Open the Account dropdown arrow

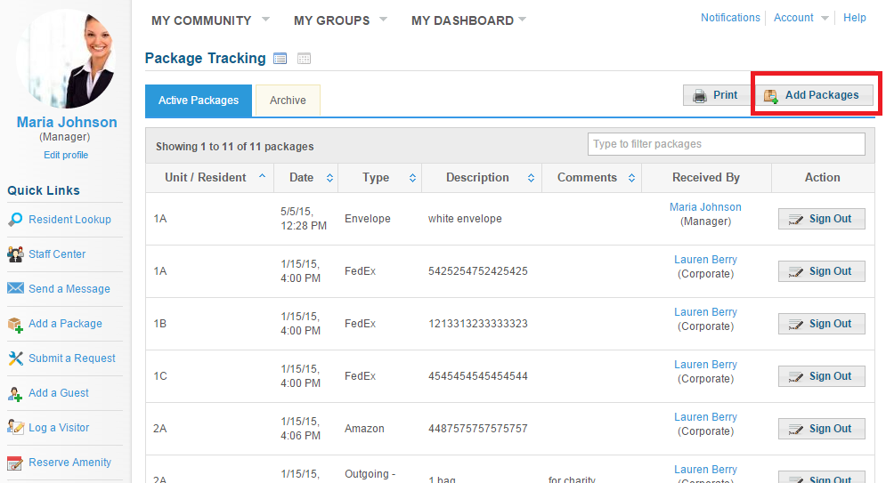825,18
